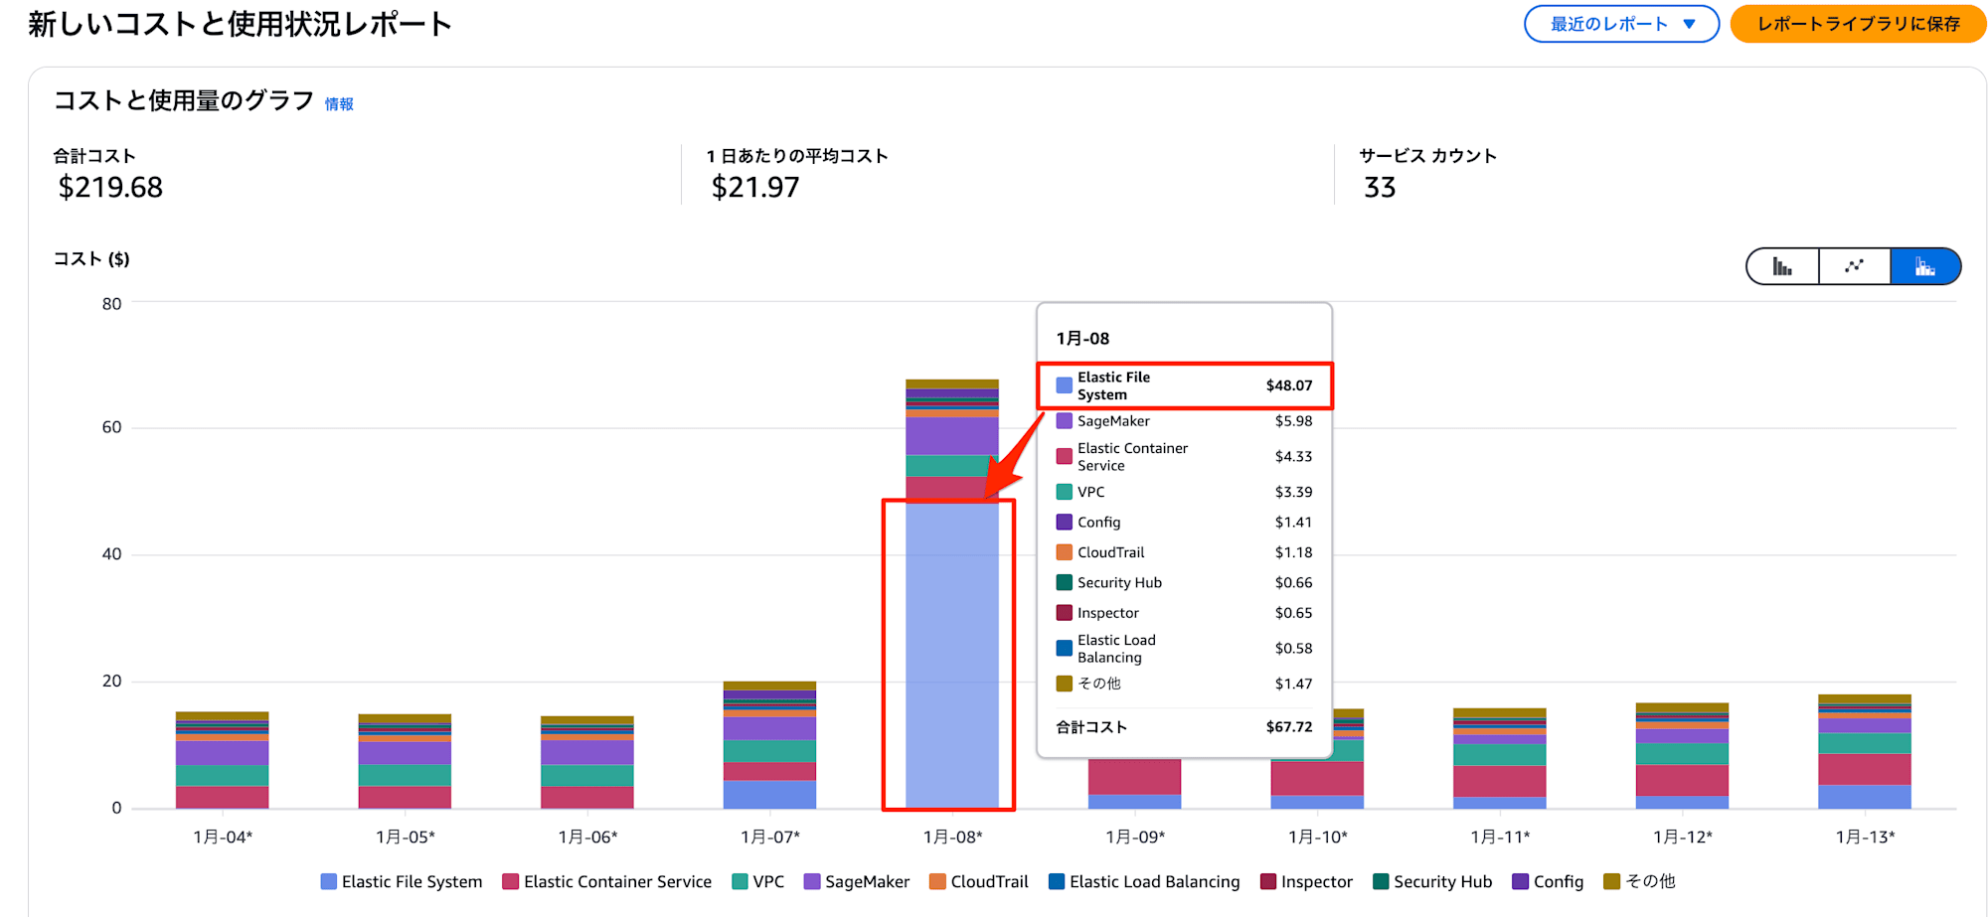Click the 1月-09* axis label
Image resolution: width=1988 pixels, height=917 pixels.
click(1135, 838)
